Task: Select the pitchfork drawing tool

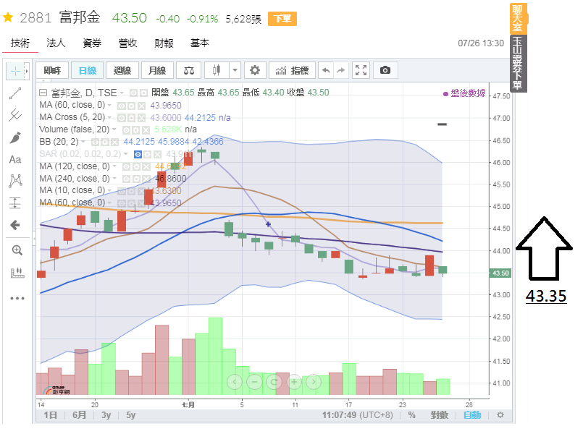Action: coord(15,115)
